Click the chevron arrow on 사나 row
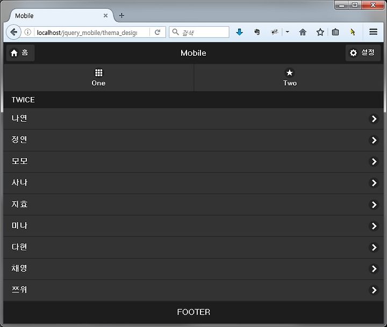This screenshot has width=387, height=327. pyautogui.click(x=374, y=183)
